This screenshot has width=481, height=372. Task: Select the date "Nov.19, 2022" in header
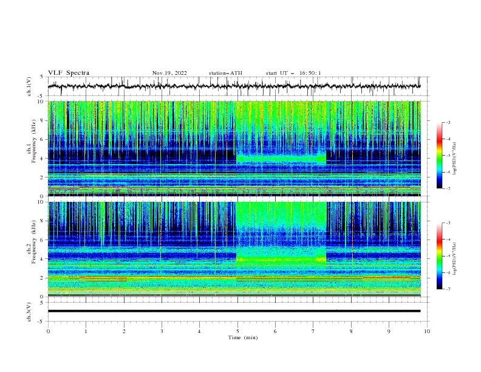click(169, 73)
